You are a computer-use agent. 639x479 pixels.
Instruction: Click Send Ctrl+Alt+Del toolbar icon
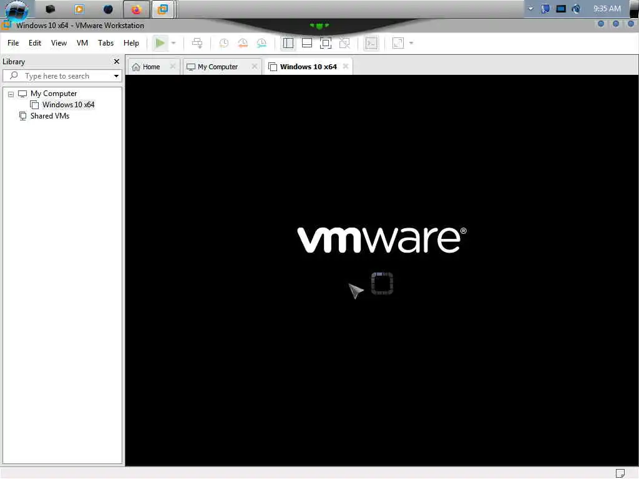click(x=197, y=43)
